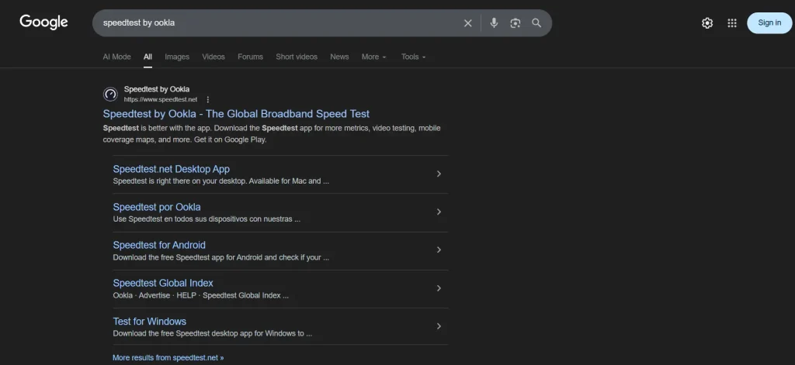Open Speedtest for Android link
795x365 pixels.
tap(159, 245)
